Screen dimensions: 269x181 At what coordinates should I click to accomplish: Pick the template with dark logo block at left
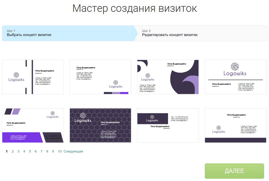168,125
